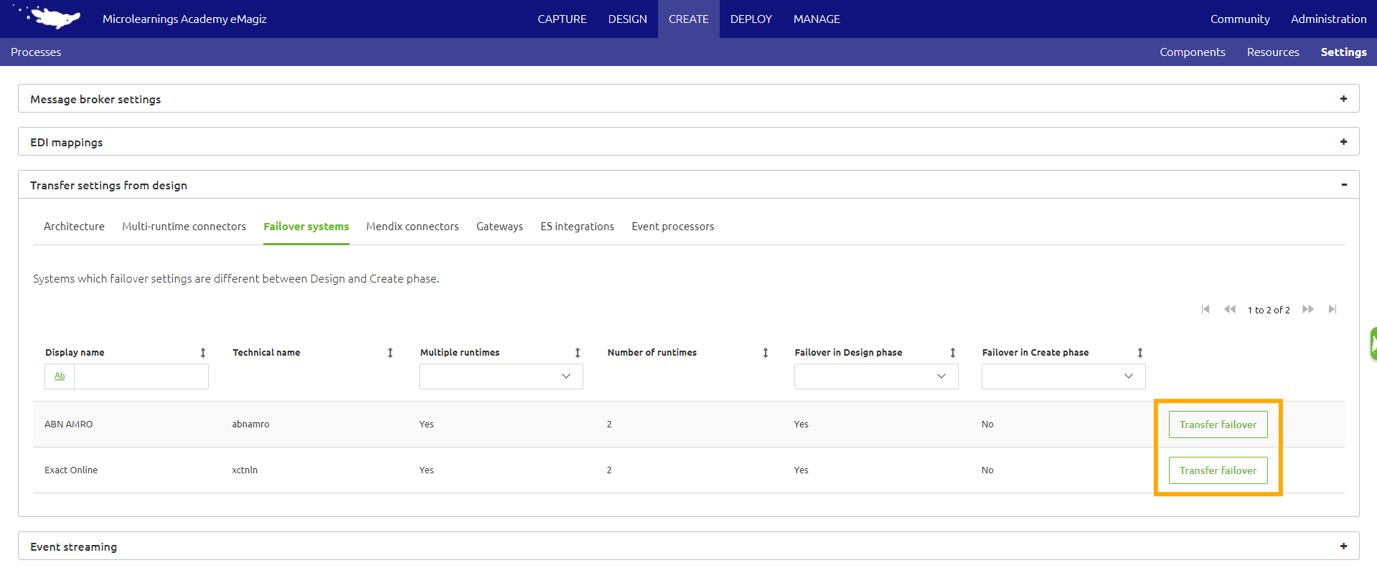Click the eMagiz whale logo
Viewport: 1377px width, 588px height.
(47, 16)
